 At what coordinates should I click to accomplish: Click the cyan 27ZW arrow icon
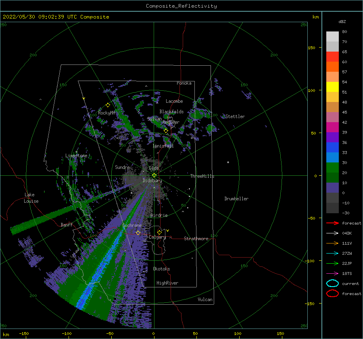[332, 254]
